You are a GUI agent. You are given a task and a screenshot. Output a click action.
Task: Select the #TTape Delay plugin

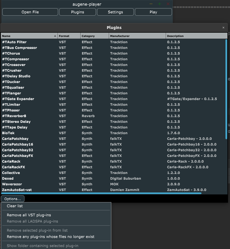113,127
